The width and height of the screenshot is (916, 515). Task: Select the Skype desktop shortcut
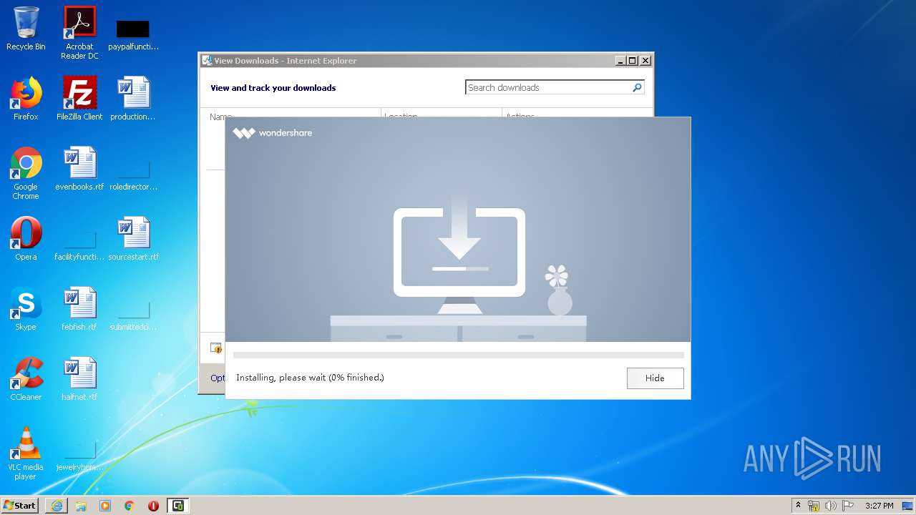click(x=26, y=309)
